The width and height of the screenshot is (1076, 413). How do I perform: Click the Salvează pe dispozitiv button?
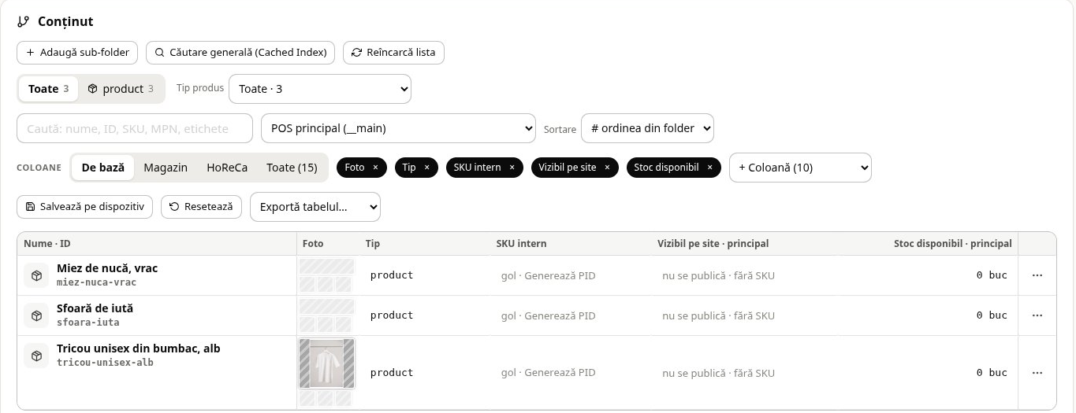tap(84, 207)
